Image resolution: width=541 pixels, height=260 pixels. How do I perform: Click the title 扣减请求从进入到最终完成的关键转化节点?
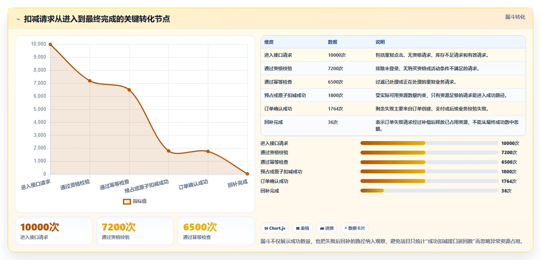[x=97, y=19]
